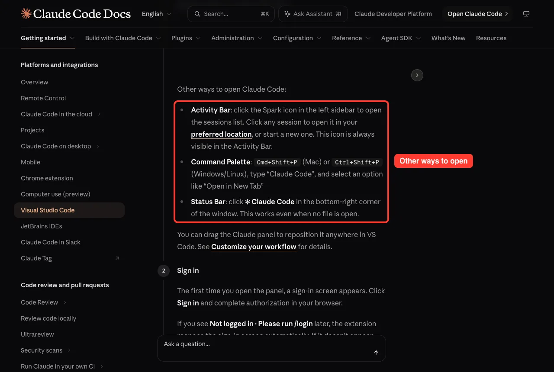Open the Ask Assistant button
This screenshot has width=554, height=372.
(313, 14)
